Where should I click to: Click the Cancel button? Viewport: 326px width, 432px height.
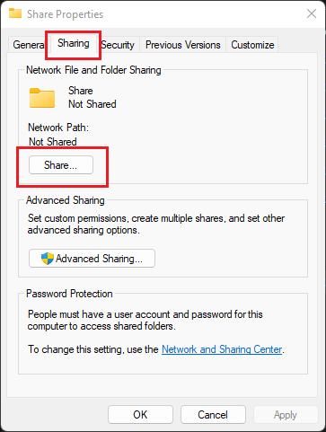pos(213,415)
